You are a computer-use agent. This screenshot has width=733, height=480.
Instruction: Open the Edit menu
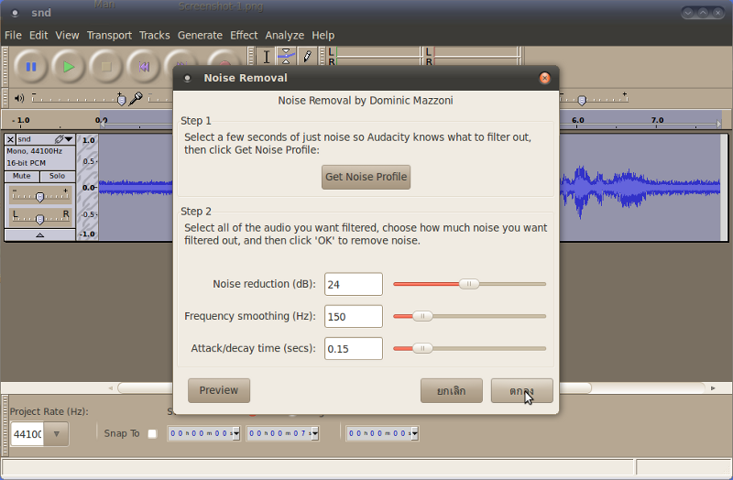pyautogui.click(x=38, y=36)
